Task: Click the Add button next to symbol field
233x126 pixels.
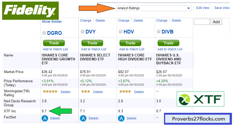Action: pos(216,22)
